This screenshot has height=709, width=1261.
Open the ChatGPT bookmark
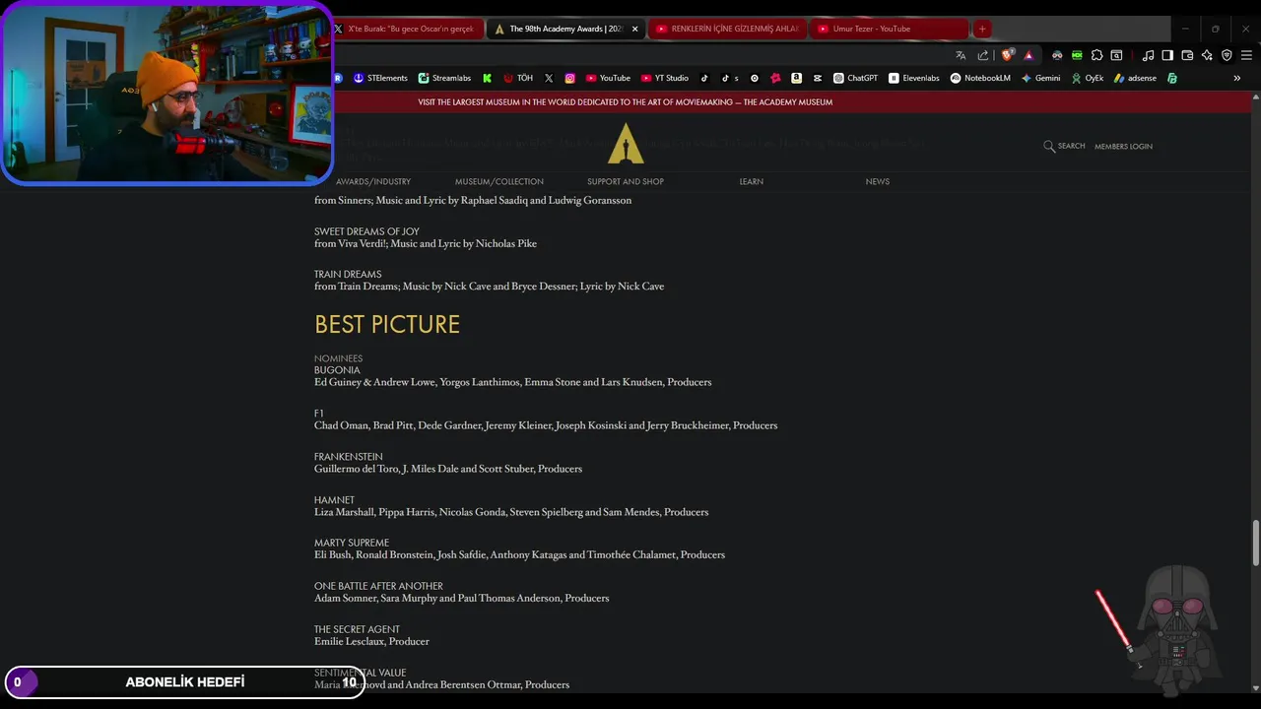tap(855, 78)
